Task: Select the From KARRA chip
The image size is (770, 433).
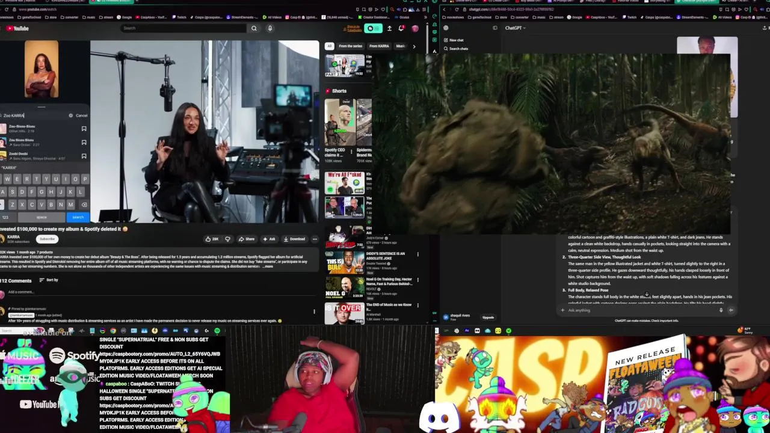Action: click(379, 46)
